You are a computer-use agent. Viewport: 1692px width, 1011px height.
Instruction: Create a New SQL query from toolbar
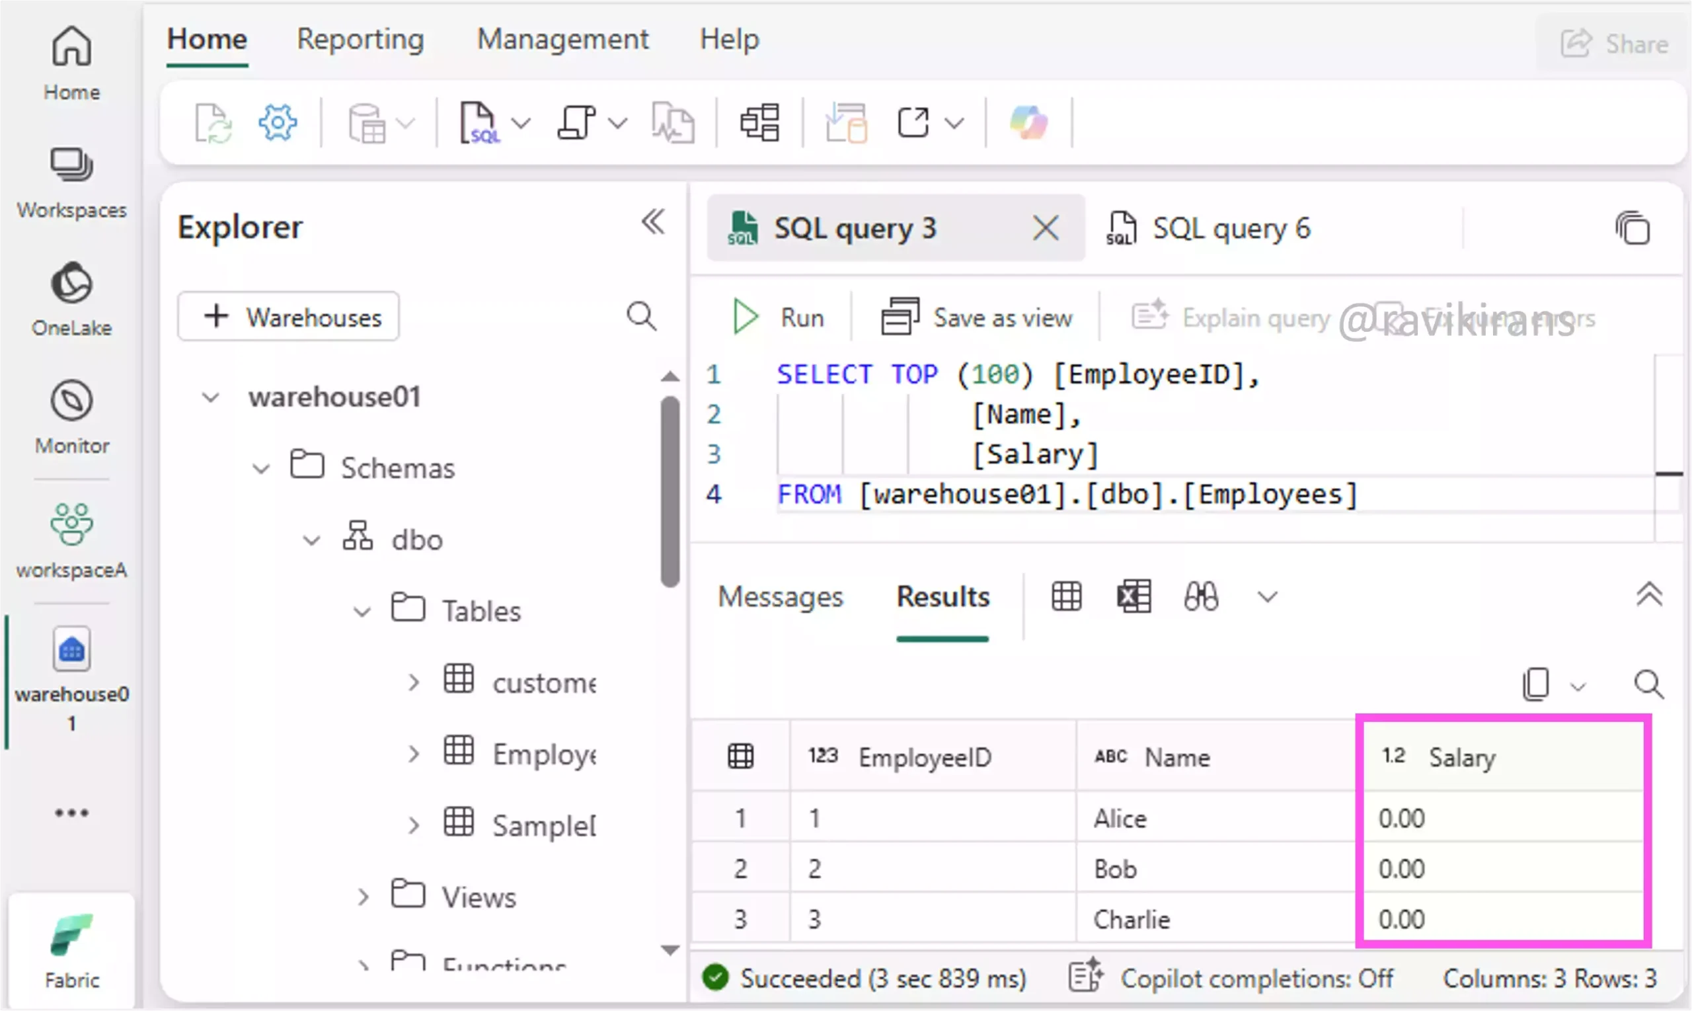click(481, 123)
